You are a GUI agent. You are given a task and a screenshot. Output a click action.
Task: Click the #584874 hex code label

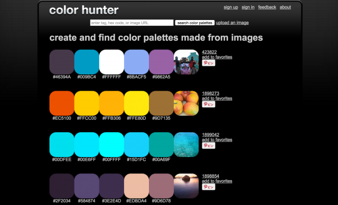pos(87,201)
